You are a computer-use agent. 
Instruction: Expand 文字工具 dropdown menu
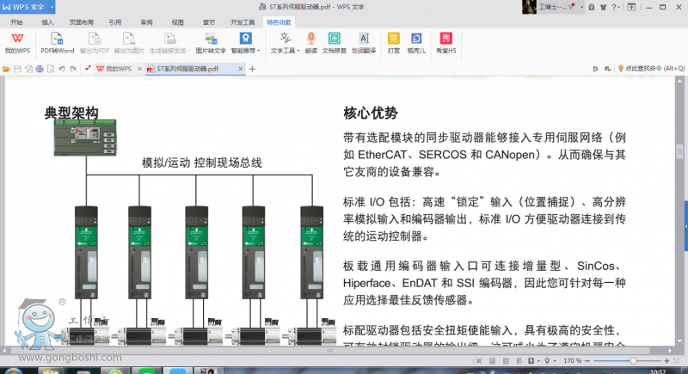coord(285,52)
